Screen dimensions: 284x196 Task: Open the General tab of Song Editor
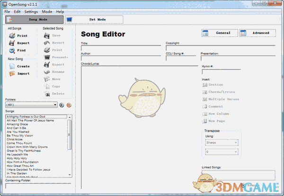220,33
